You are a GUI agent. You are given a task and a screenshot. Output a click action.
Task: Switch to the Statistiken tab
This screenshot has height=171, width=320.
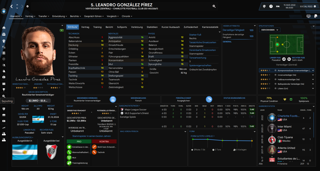point(152,27)
